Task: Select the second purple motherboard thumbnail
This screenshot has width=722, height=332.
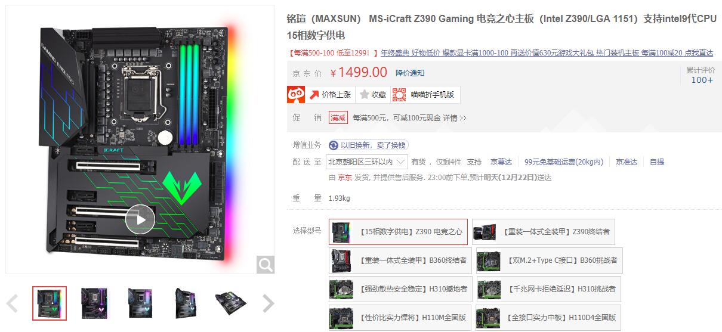Action: tap(94, 303)
